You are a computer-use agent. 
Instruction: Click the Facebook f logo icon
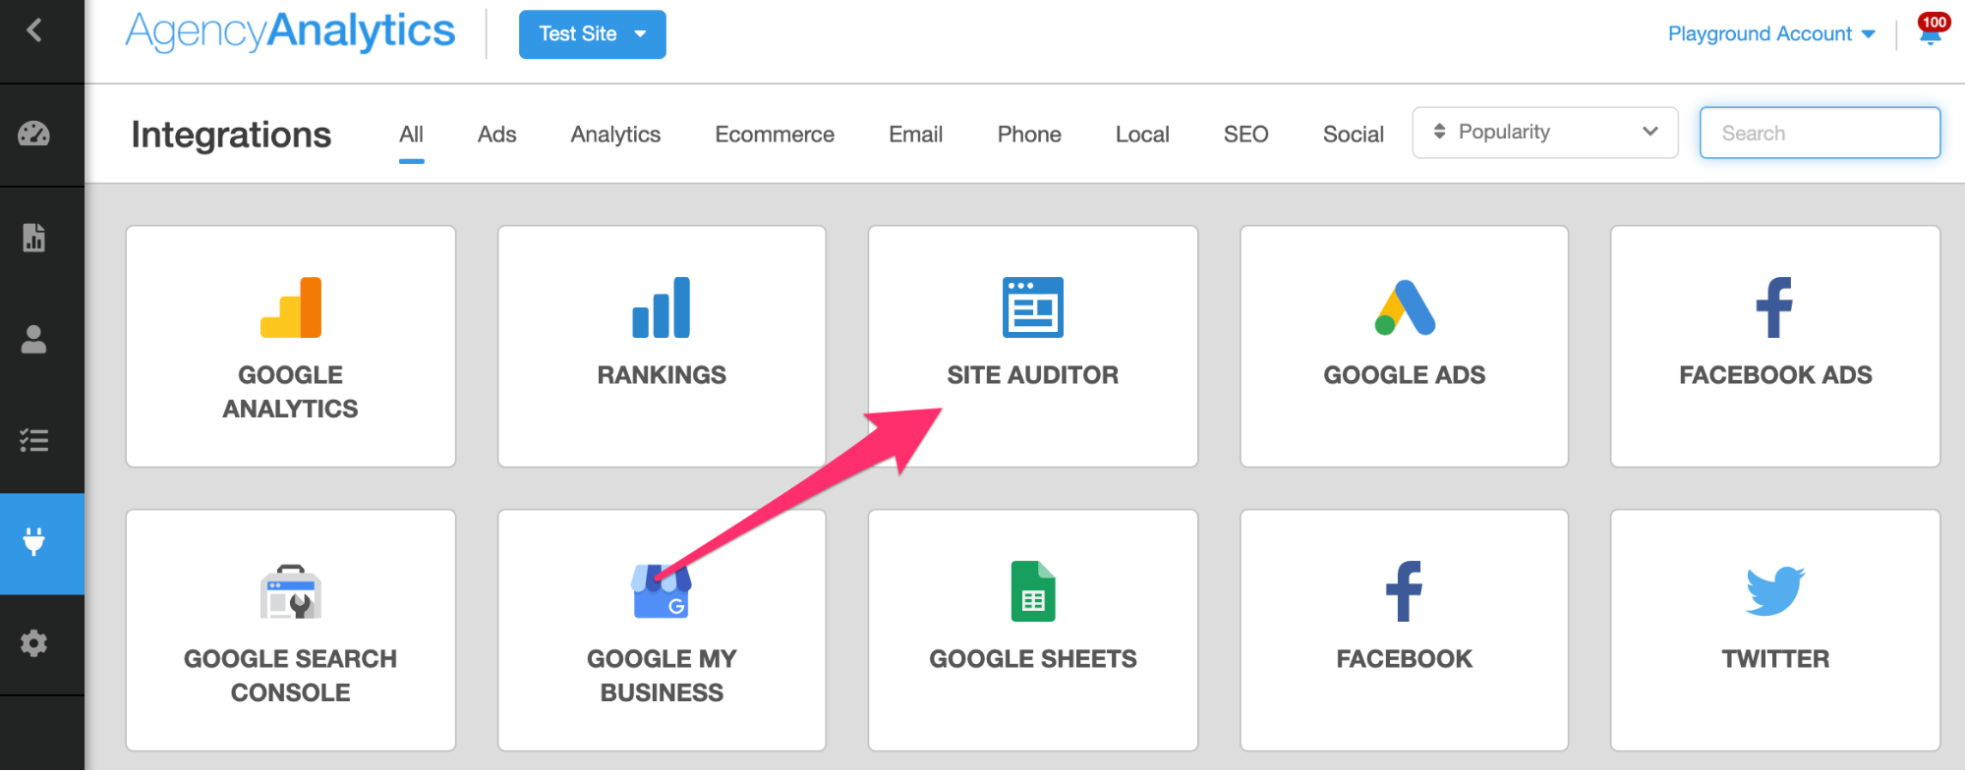click(x=1405, y=591)
